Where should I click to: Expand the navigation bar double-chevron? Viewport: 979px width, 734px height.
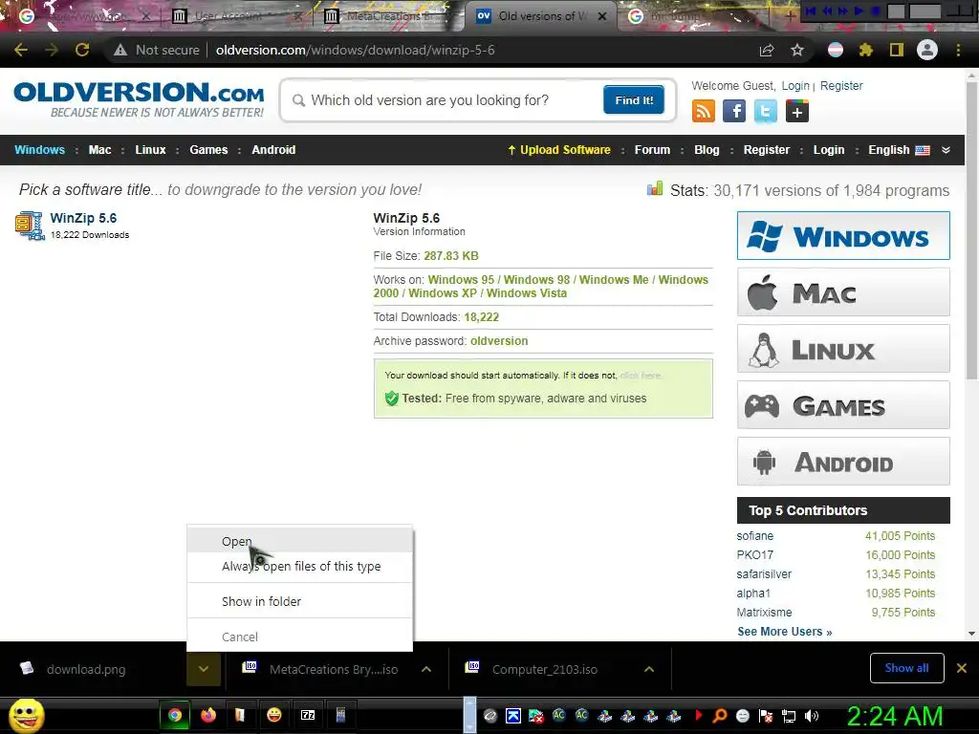(x=946, y=150)
